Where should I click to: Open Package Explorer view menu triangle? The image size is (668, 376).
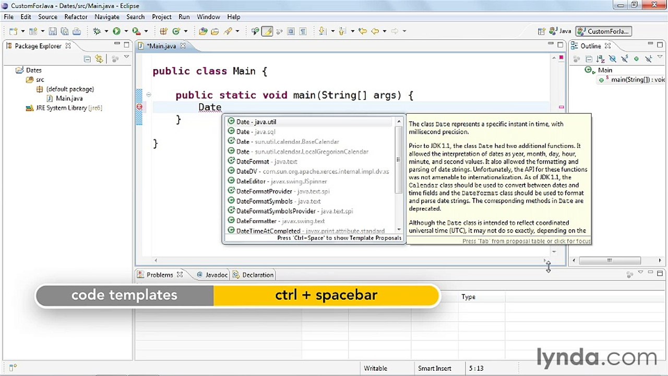pos(126,57)
